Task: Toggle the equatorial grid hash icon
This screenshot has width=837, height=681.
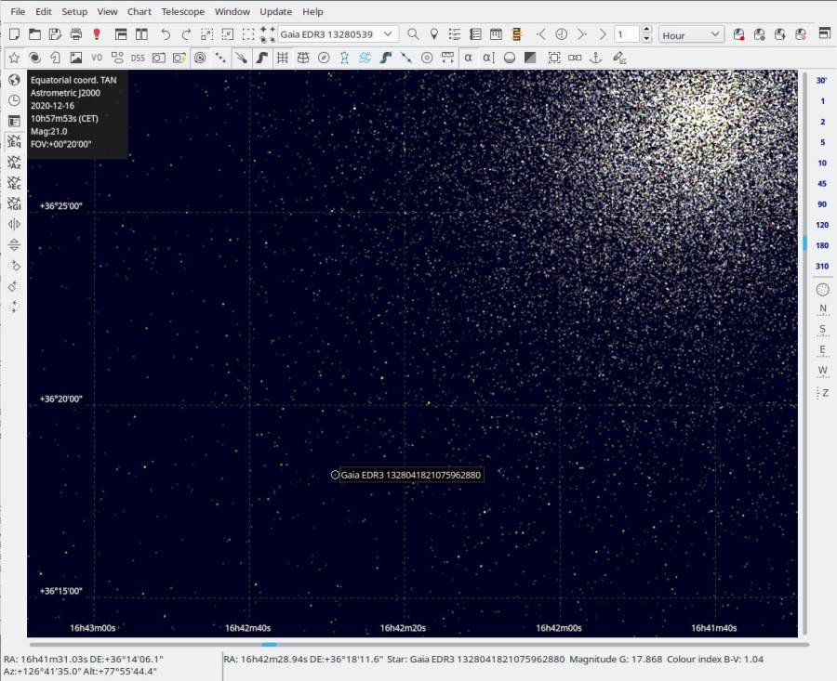Action: (283, 58)
